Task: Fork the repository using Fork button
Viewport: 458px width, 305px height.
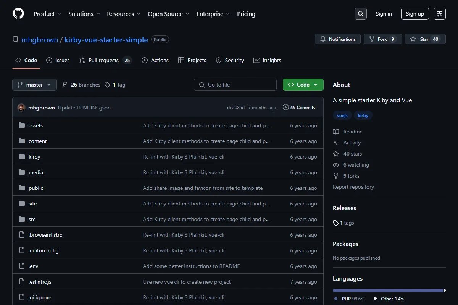Action: coord(383,39)
